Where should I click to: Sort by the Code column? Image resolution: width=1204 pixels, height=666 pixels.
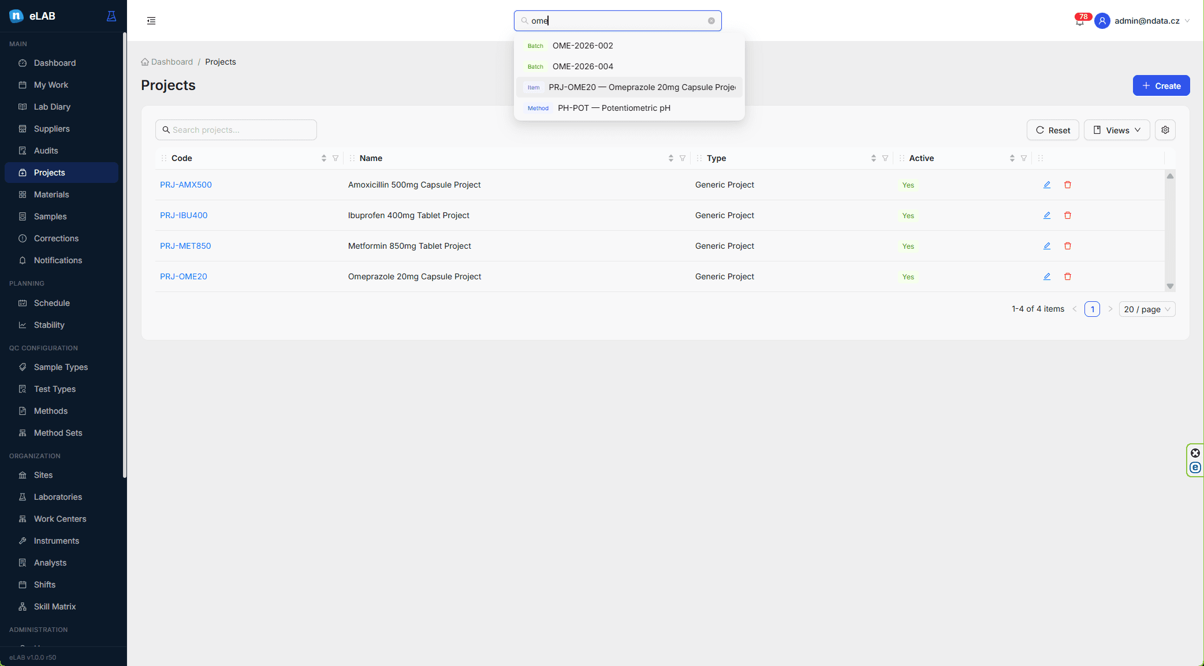(324, 158)
